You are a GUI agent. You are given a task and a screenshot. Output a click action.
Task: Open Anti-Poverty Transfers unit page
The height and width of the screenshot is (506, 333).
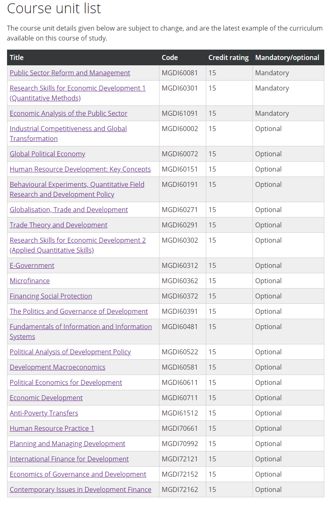point(44,413)
